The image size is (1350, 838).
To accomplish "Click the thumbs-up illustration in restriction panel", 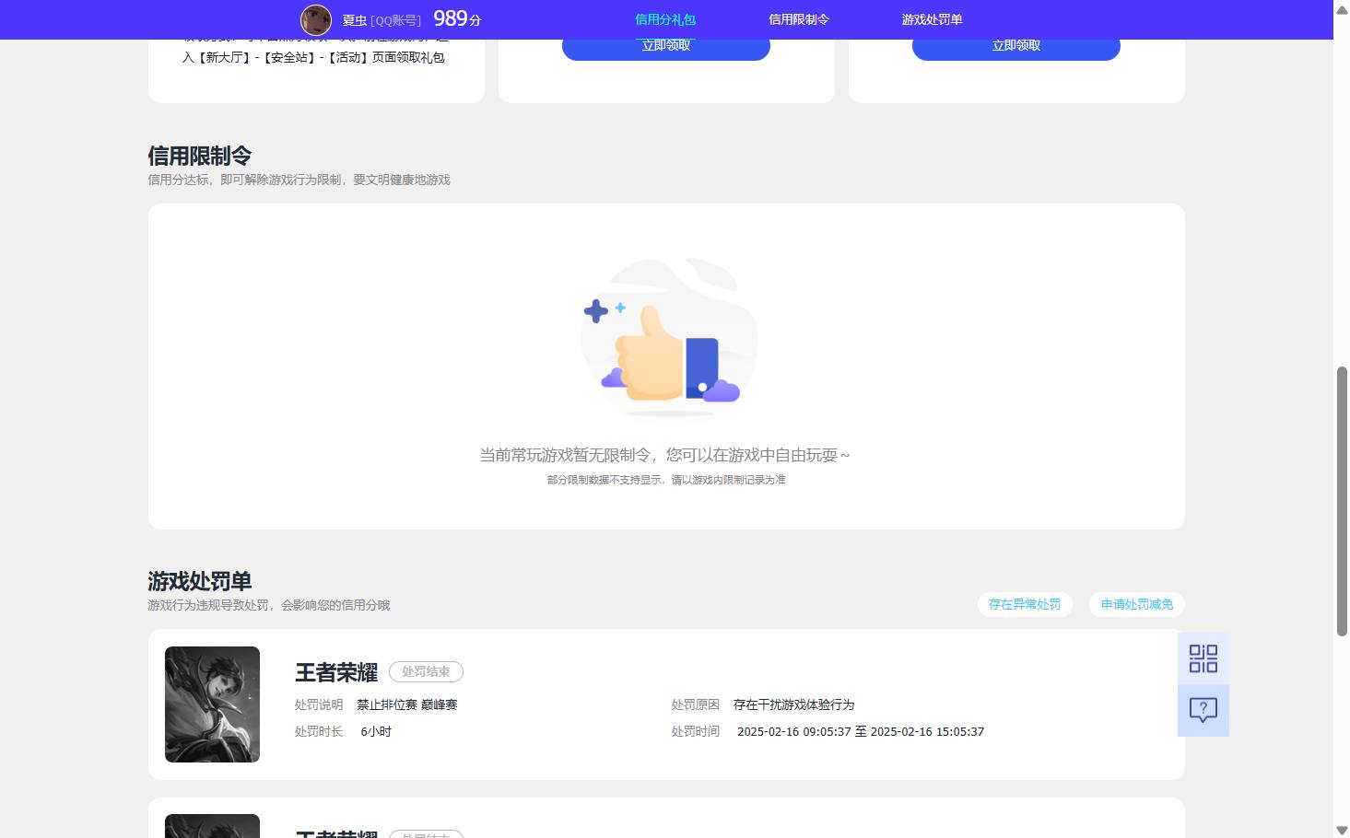I will pyautogui.click(x=669, y=336).
